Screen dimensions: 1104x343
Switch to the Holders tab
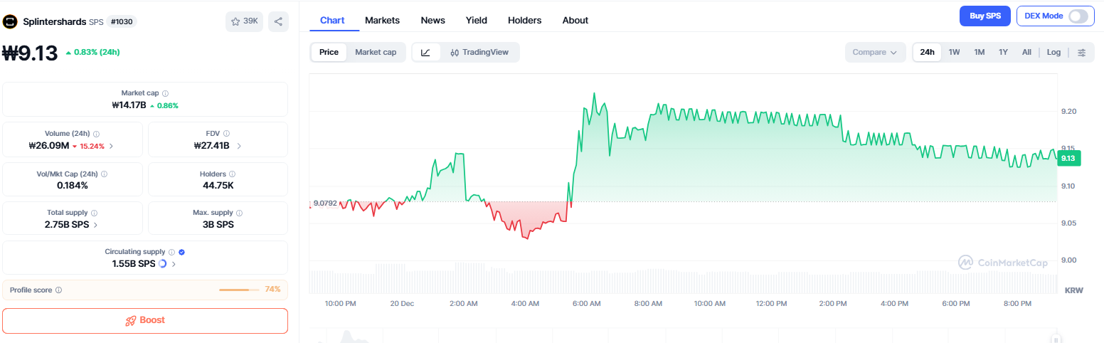[x=524, y=21]
